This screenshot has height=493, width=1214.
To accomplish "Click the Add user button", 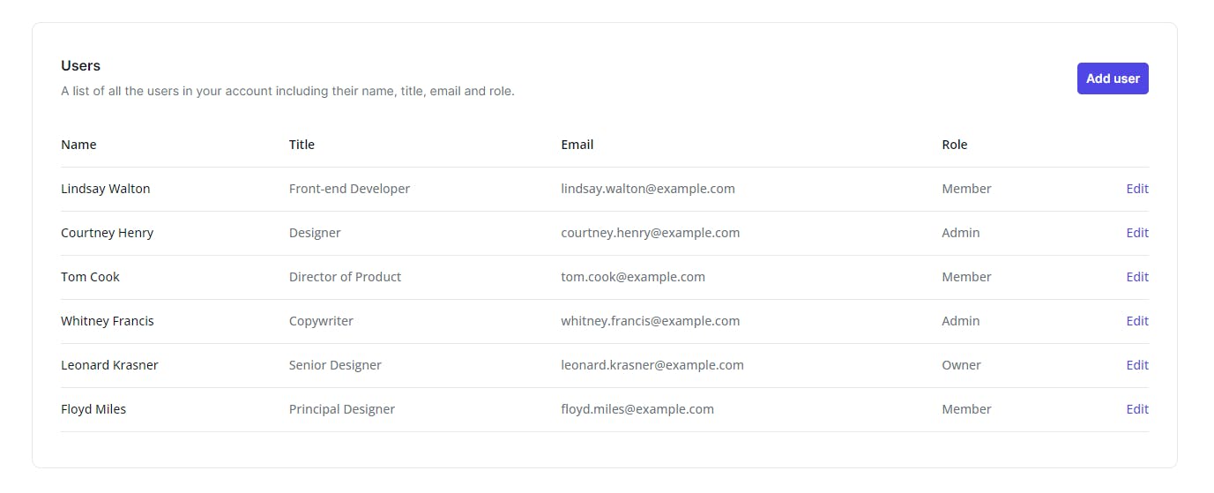I will click(1113, 78).
